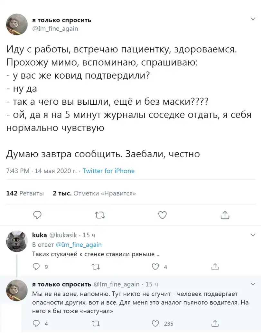Expand options menu on kuka's reply
Image resolution: width=261 pixels, height=333 pixels.
(x=253, y=235)
